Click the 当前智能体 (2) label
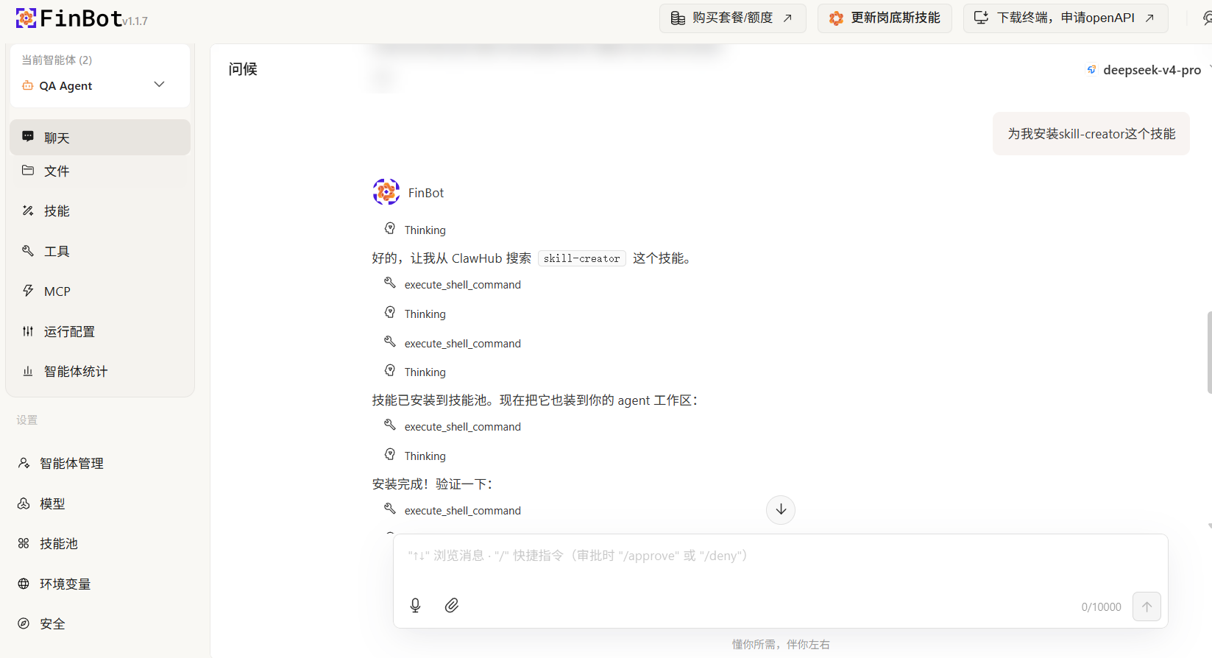 coord(57,60)
